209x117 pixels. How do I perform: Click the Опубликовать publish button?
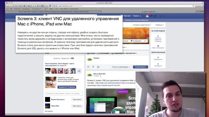(x=140, y=67)
